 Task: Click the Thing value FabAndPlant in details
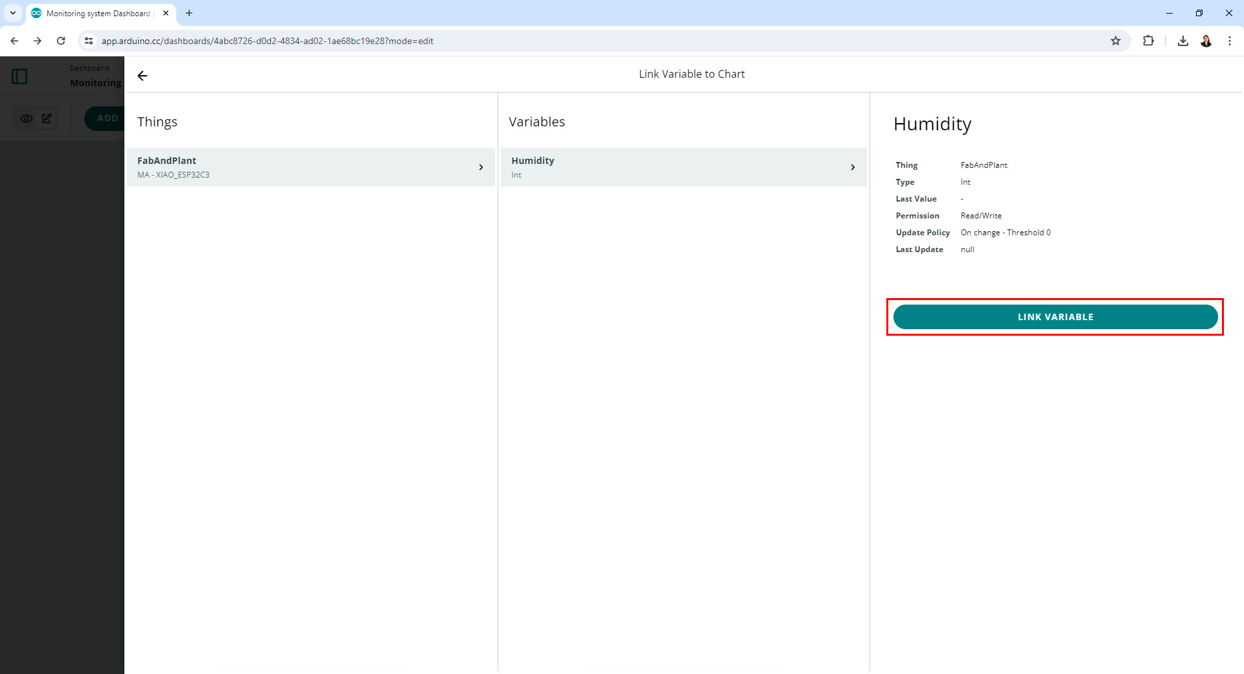(x=984, y=165)
